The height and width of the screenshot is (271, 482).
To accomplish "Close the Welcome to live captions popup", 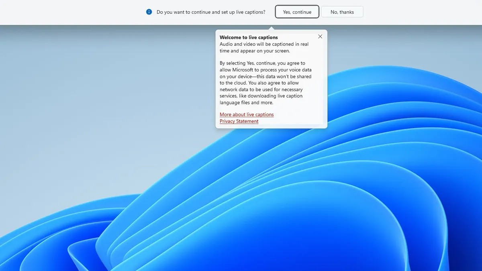I will click(320, 37).
